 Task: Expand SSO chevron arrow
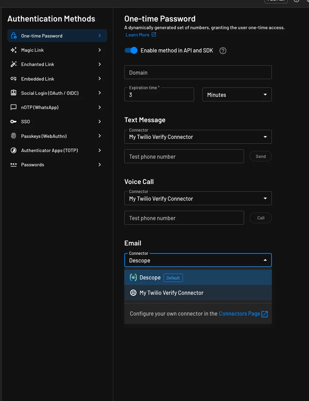click(x=100, y=122)
